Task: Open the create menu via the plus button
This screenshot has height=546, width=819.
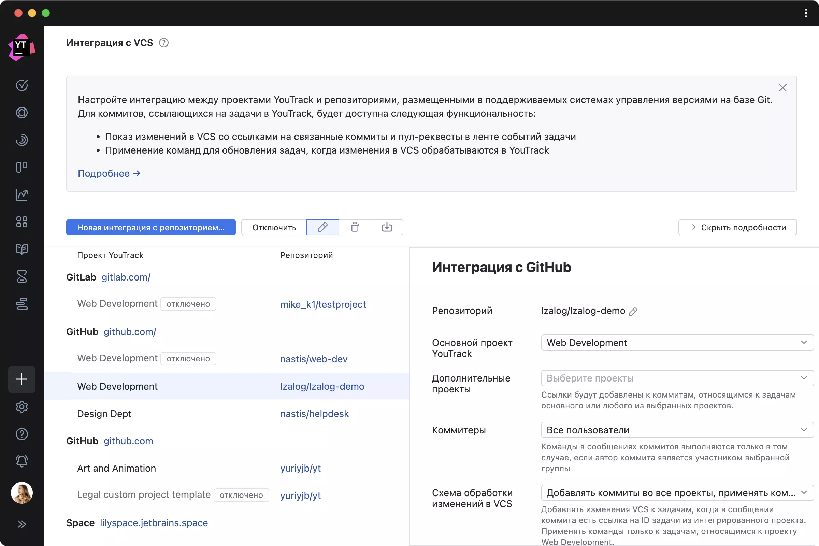Action: (x=22, y=379)
